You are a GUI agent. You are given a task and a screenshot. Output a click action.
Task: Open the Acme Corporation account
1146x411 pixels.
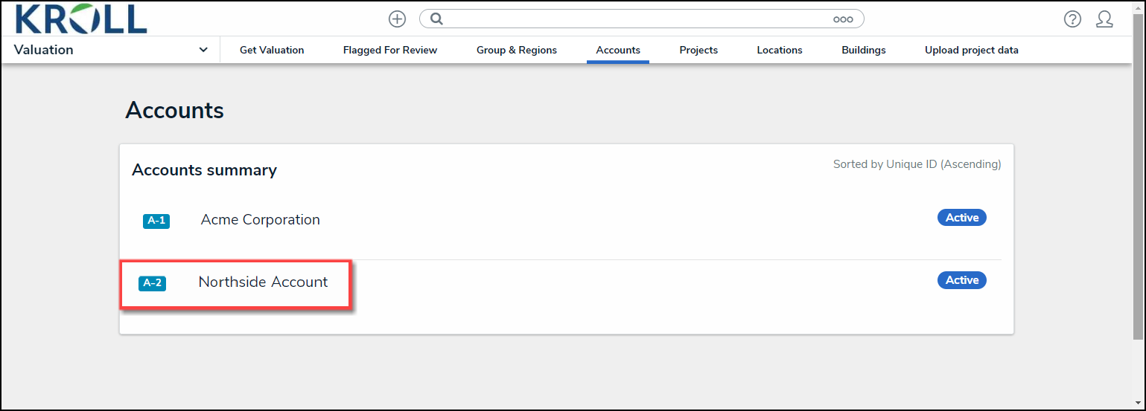[261, 220]
